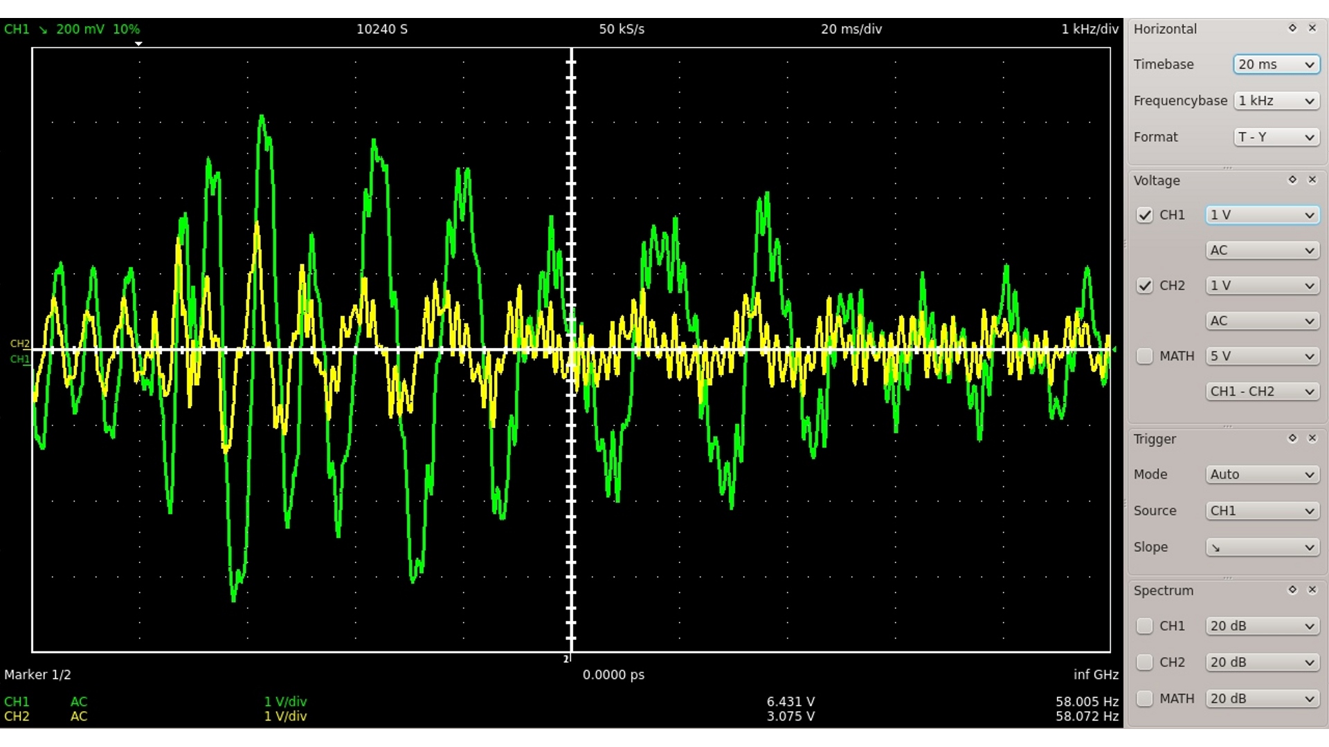Open the Timebase 20 ms dropdown
The width and height of the screenshot is (1329, 747).
click(x=1276, y=64)
